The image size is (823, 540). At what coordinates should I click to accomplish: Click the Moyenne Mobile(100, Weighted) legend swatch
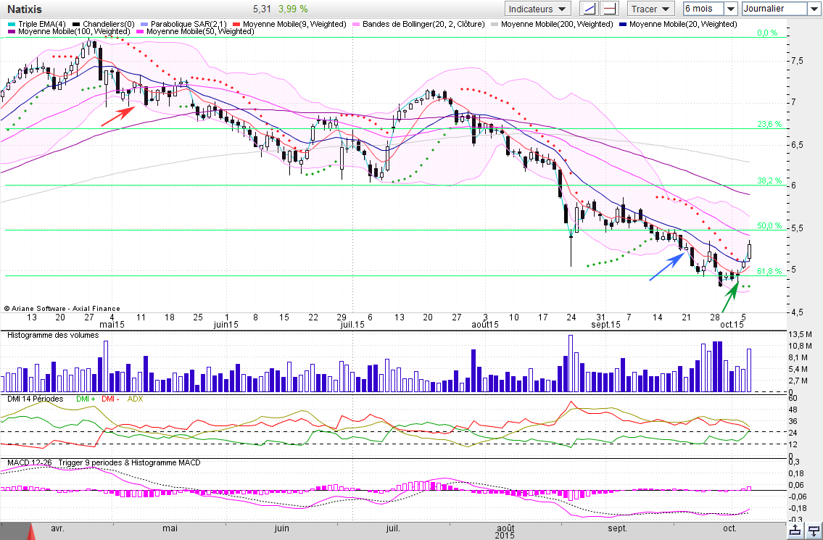tap(12, 31)
